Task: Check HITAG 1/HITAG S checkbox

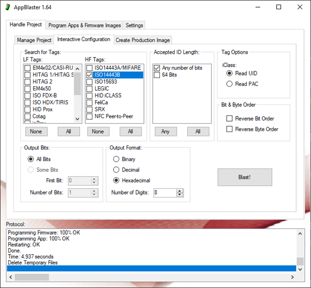Action: [27, 75]
